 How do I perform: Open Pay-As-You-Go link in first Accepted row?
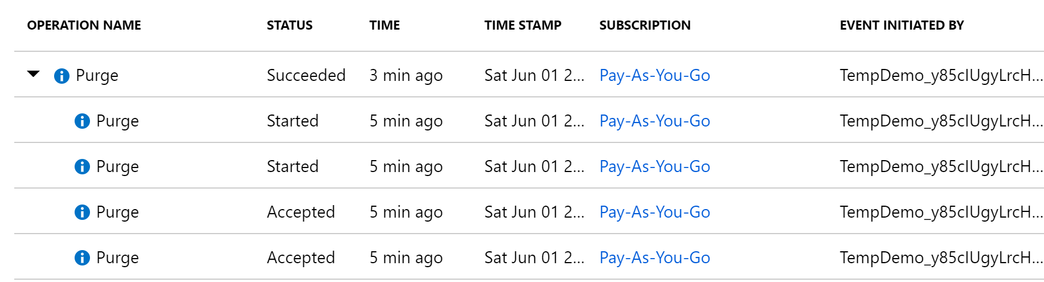(x=654, y=212)
